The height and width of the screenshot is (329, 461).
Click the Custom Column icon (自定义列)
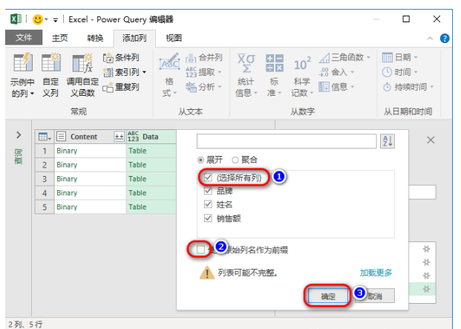click(x=51, y=62)
